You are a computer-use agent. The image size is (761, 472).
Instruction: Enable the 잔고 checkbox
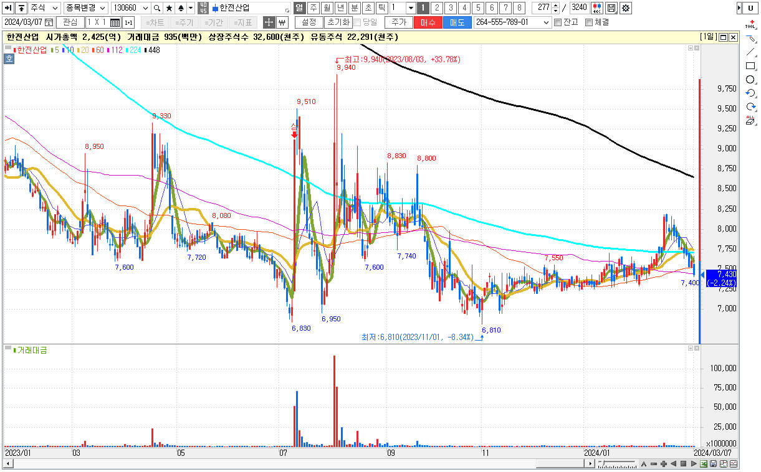click(x=558, y=22)
